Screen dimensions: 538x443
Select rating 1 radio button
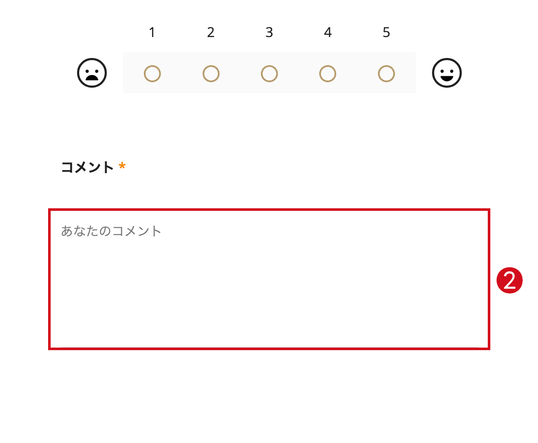coord(152,73)
